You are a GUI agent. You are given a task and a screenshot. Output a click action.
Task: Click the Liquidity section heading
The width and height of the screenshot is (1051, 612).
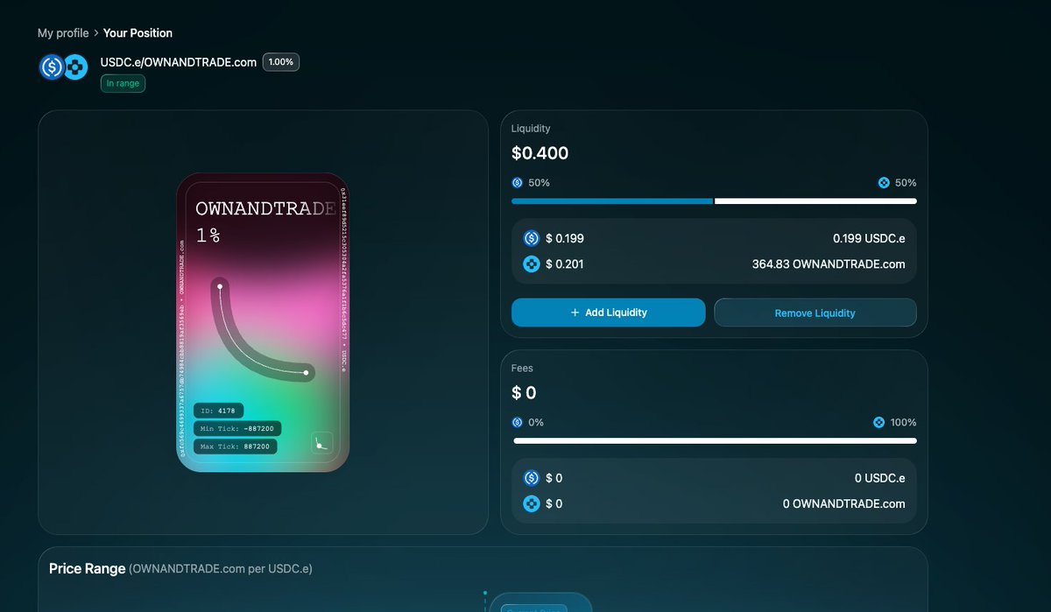(x=531, y=129)
